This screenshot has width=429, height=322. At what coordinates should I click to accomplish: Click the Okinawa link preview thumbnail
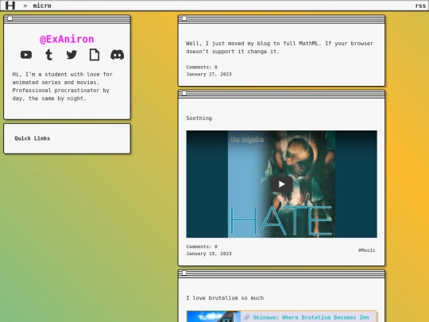pyautogui.click(x=214, y=316)
